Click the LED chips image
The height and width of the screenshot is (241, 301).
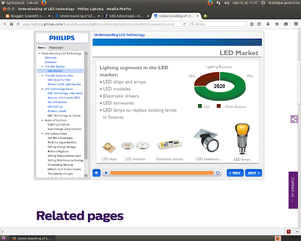[109, 148]
